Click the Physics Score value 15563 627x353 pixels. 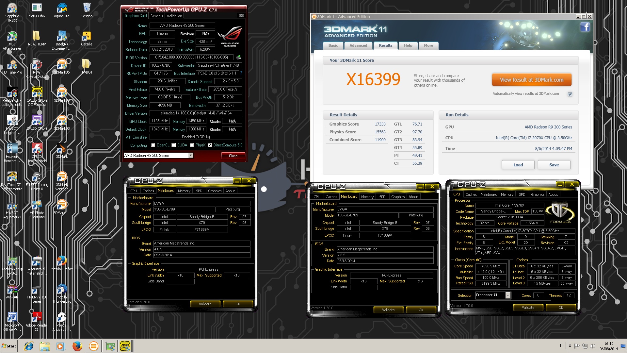pos(380,132)
